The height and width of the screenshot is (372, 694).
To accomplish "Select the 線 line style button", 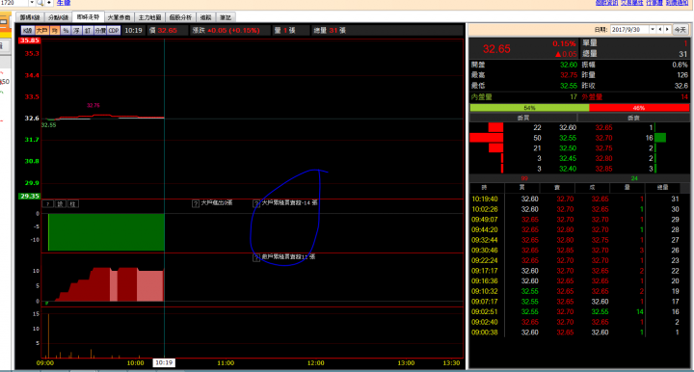I will click(x=60, y=204).
